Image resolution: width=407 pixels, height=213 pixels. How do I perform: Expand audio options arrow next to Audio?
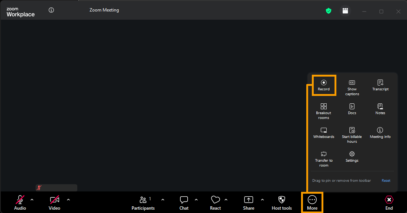pyautogui.click(x=32, y=200)
